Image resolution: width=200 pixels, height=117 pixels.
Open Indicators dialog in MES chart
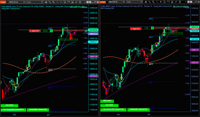pyautogui.click(x=176, y=2)
